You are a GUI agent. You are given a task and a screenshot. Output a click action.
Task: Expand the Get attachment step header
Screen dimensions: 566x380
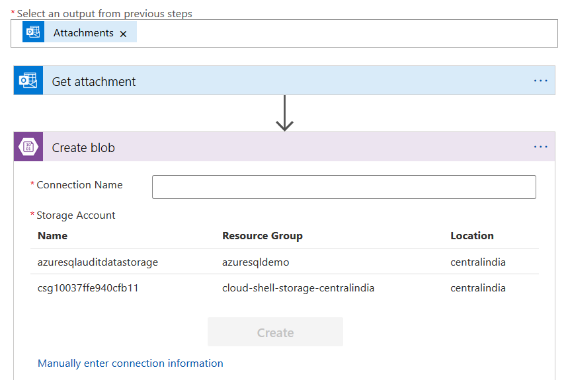(264, 81)
